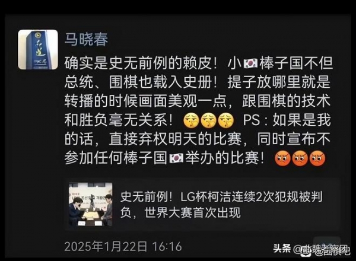
Task: Click the 马晓春 username link
Action: (x=86, y=40)
